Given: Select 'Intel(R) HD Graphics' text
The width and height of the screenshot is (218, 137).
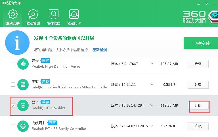Looking at the screenshot, I should click(x=48, y=108).
